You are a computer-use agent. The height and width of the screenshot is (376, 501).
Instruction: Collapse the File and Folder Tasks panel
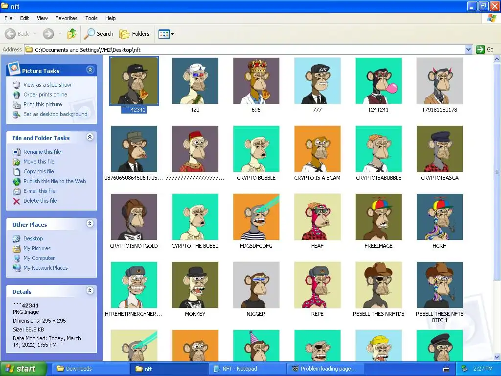coord(90,137)
